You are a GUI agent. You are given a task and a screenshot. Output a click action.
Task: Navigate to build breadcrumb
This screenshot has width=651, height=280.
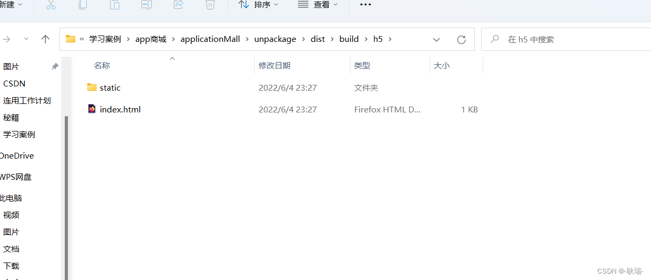pyautogui.click(x=349, y=39)
